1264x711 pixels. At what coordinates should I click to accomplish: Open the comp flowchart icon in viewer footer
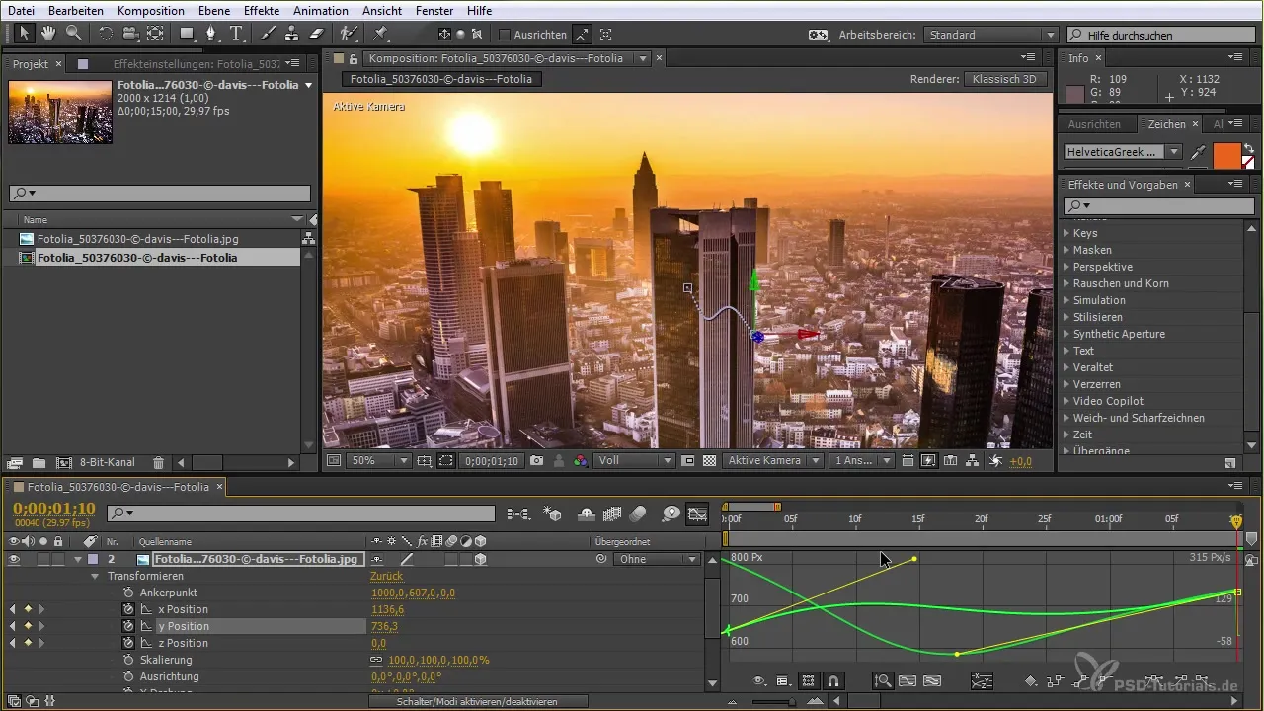[x=972, y=461]
